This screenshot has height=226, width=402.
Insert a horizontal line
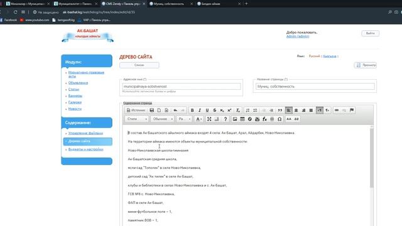pos(272,119)
